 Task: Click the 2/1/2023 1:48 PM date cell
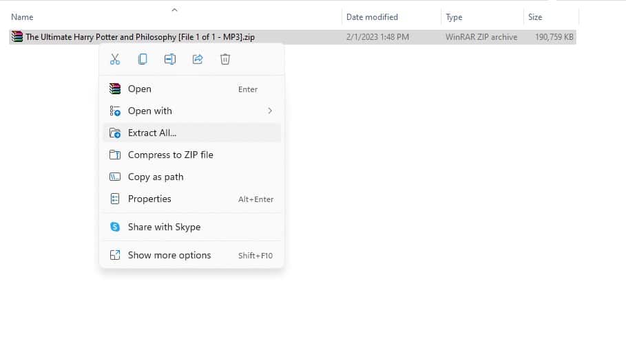coord(377,37)
